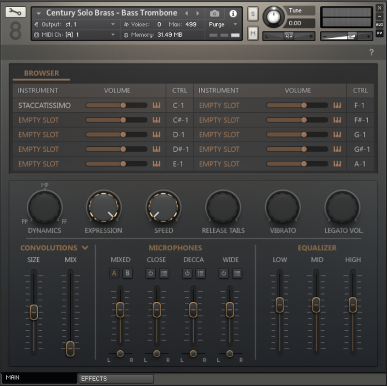Select the BROWSER tab
The image size is (387, 386).
pos(42,73)
